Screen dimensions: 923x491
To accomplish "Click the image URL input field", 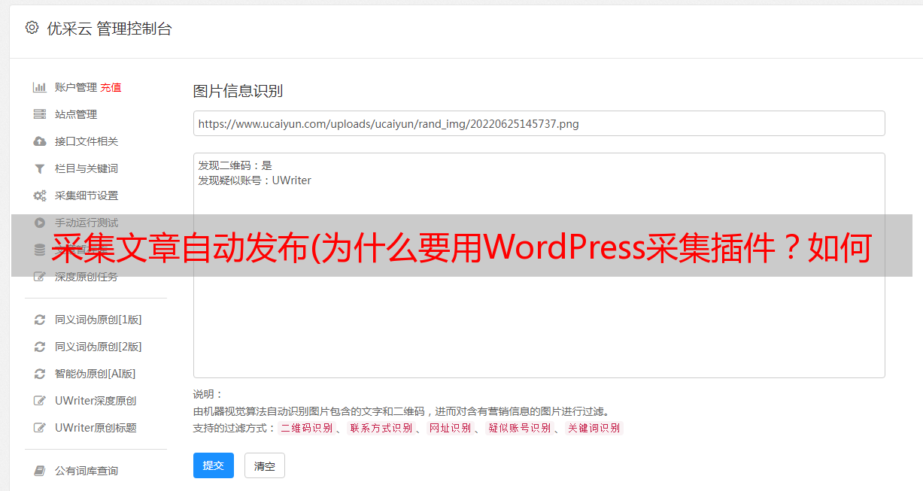I will (539, 123).
